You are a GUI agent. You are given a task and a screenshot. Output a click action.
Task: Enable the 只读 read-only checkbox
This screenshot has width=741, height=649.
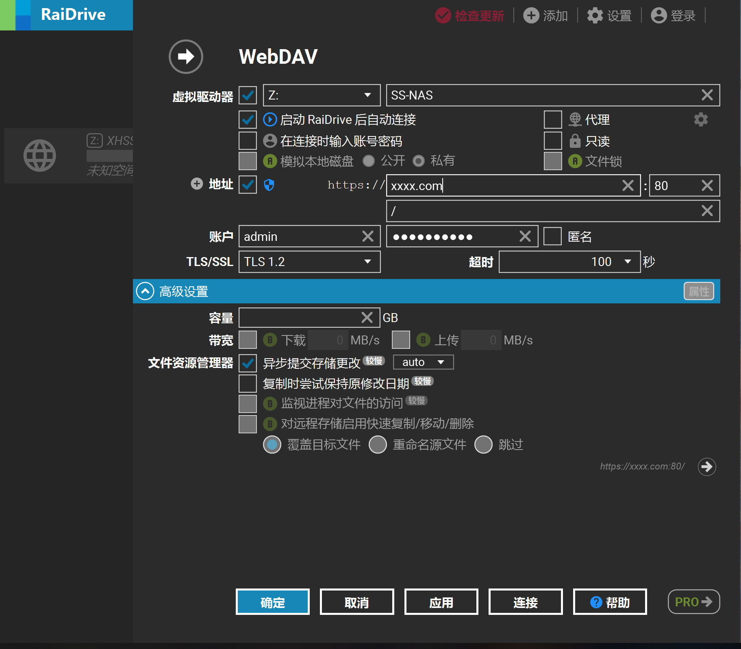tap(553, 141)
